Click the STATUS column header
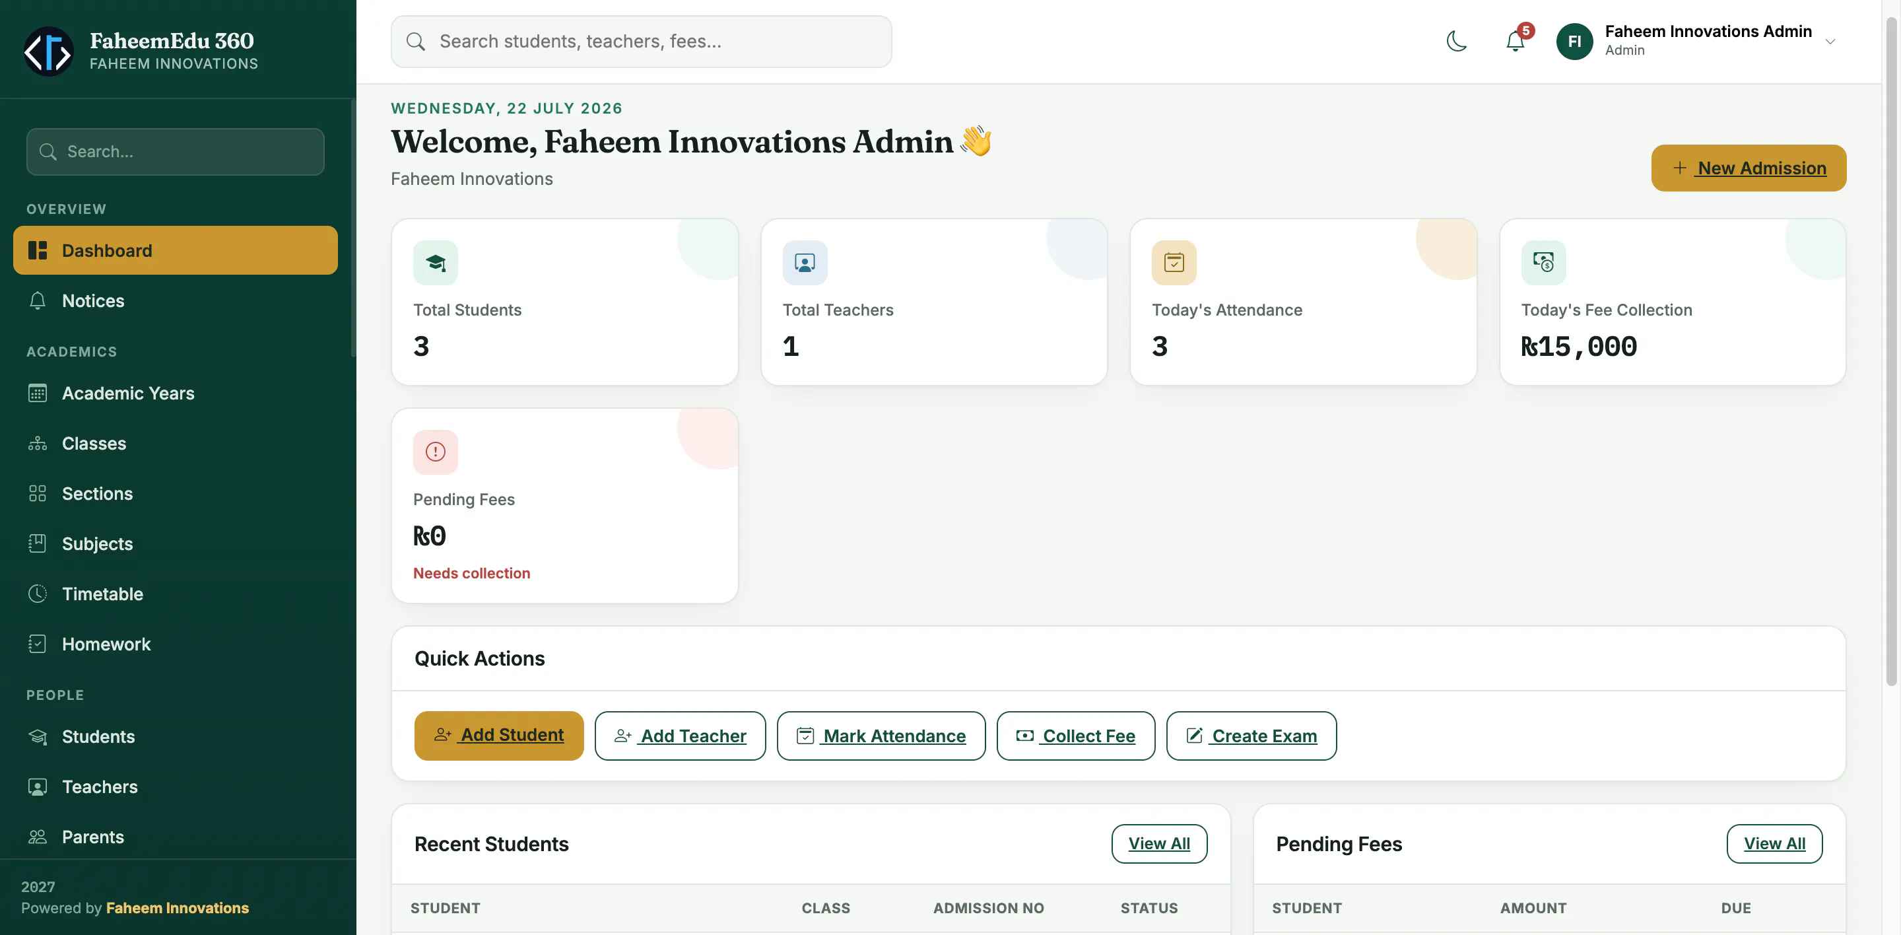 (1149, 909)
